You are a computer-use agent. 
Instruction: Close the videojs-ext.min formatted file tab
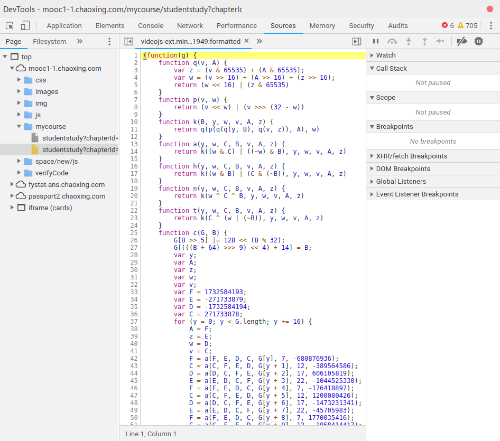[246, 41]
